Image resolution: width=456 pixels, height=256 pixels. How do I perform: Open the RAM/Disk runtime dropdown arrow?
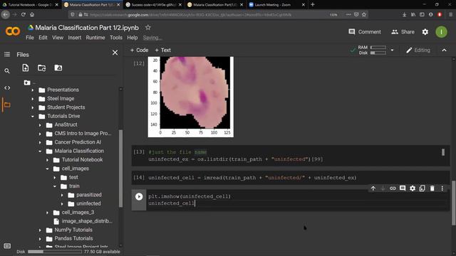392,50
